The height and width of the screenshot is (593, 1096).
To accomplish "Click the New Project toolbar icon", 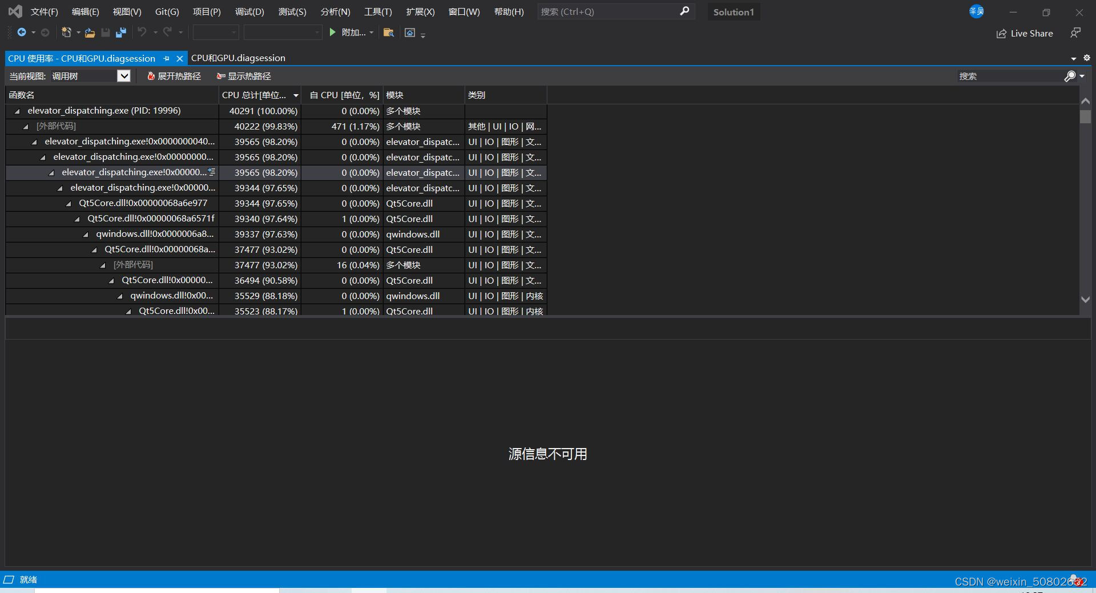I will (67, 33).
